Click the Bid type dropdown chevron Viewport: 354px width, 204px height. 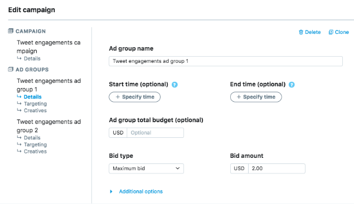point(178,168)
